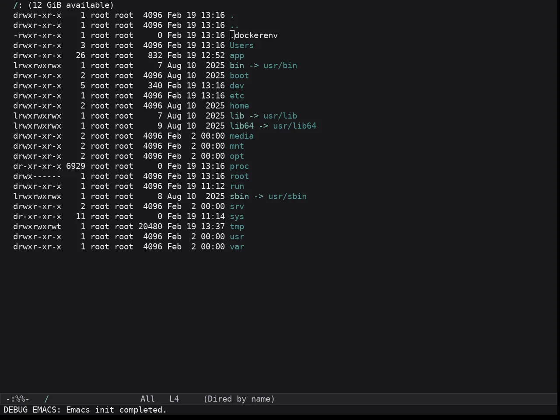Screen dimensions: 560x420
Task: Open the srv directory
Action: point(237,206)
